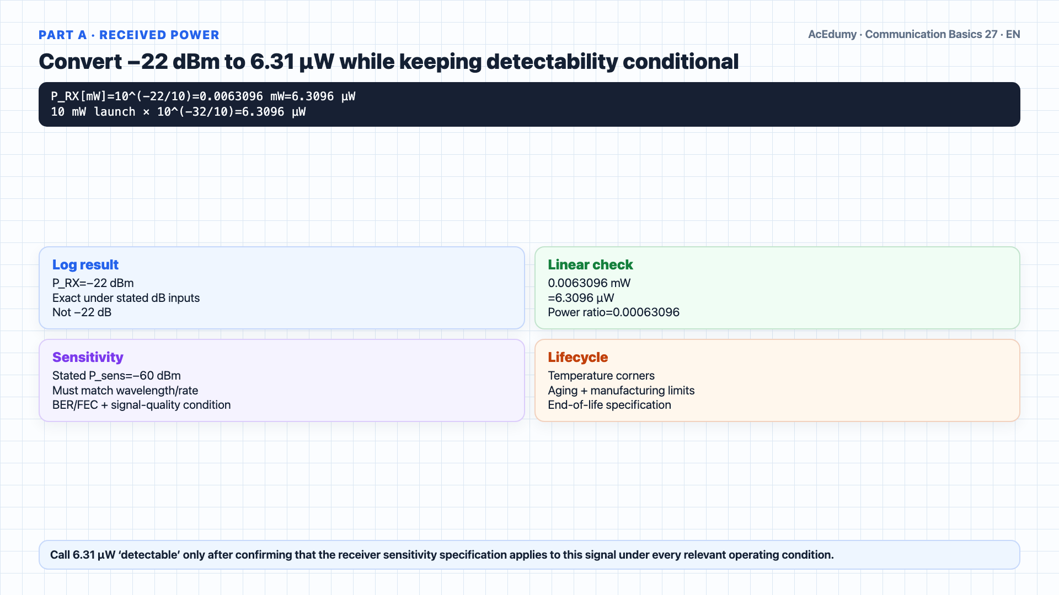Click the '0.0063096 mW' value
1059x595 pixels.
pos(589,283)
